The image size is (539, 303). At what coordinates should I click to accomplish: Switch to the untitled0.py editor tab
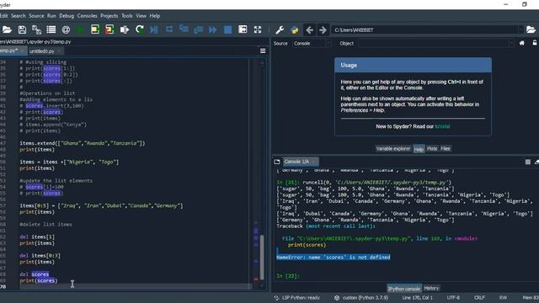point(42,51)
